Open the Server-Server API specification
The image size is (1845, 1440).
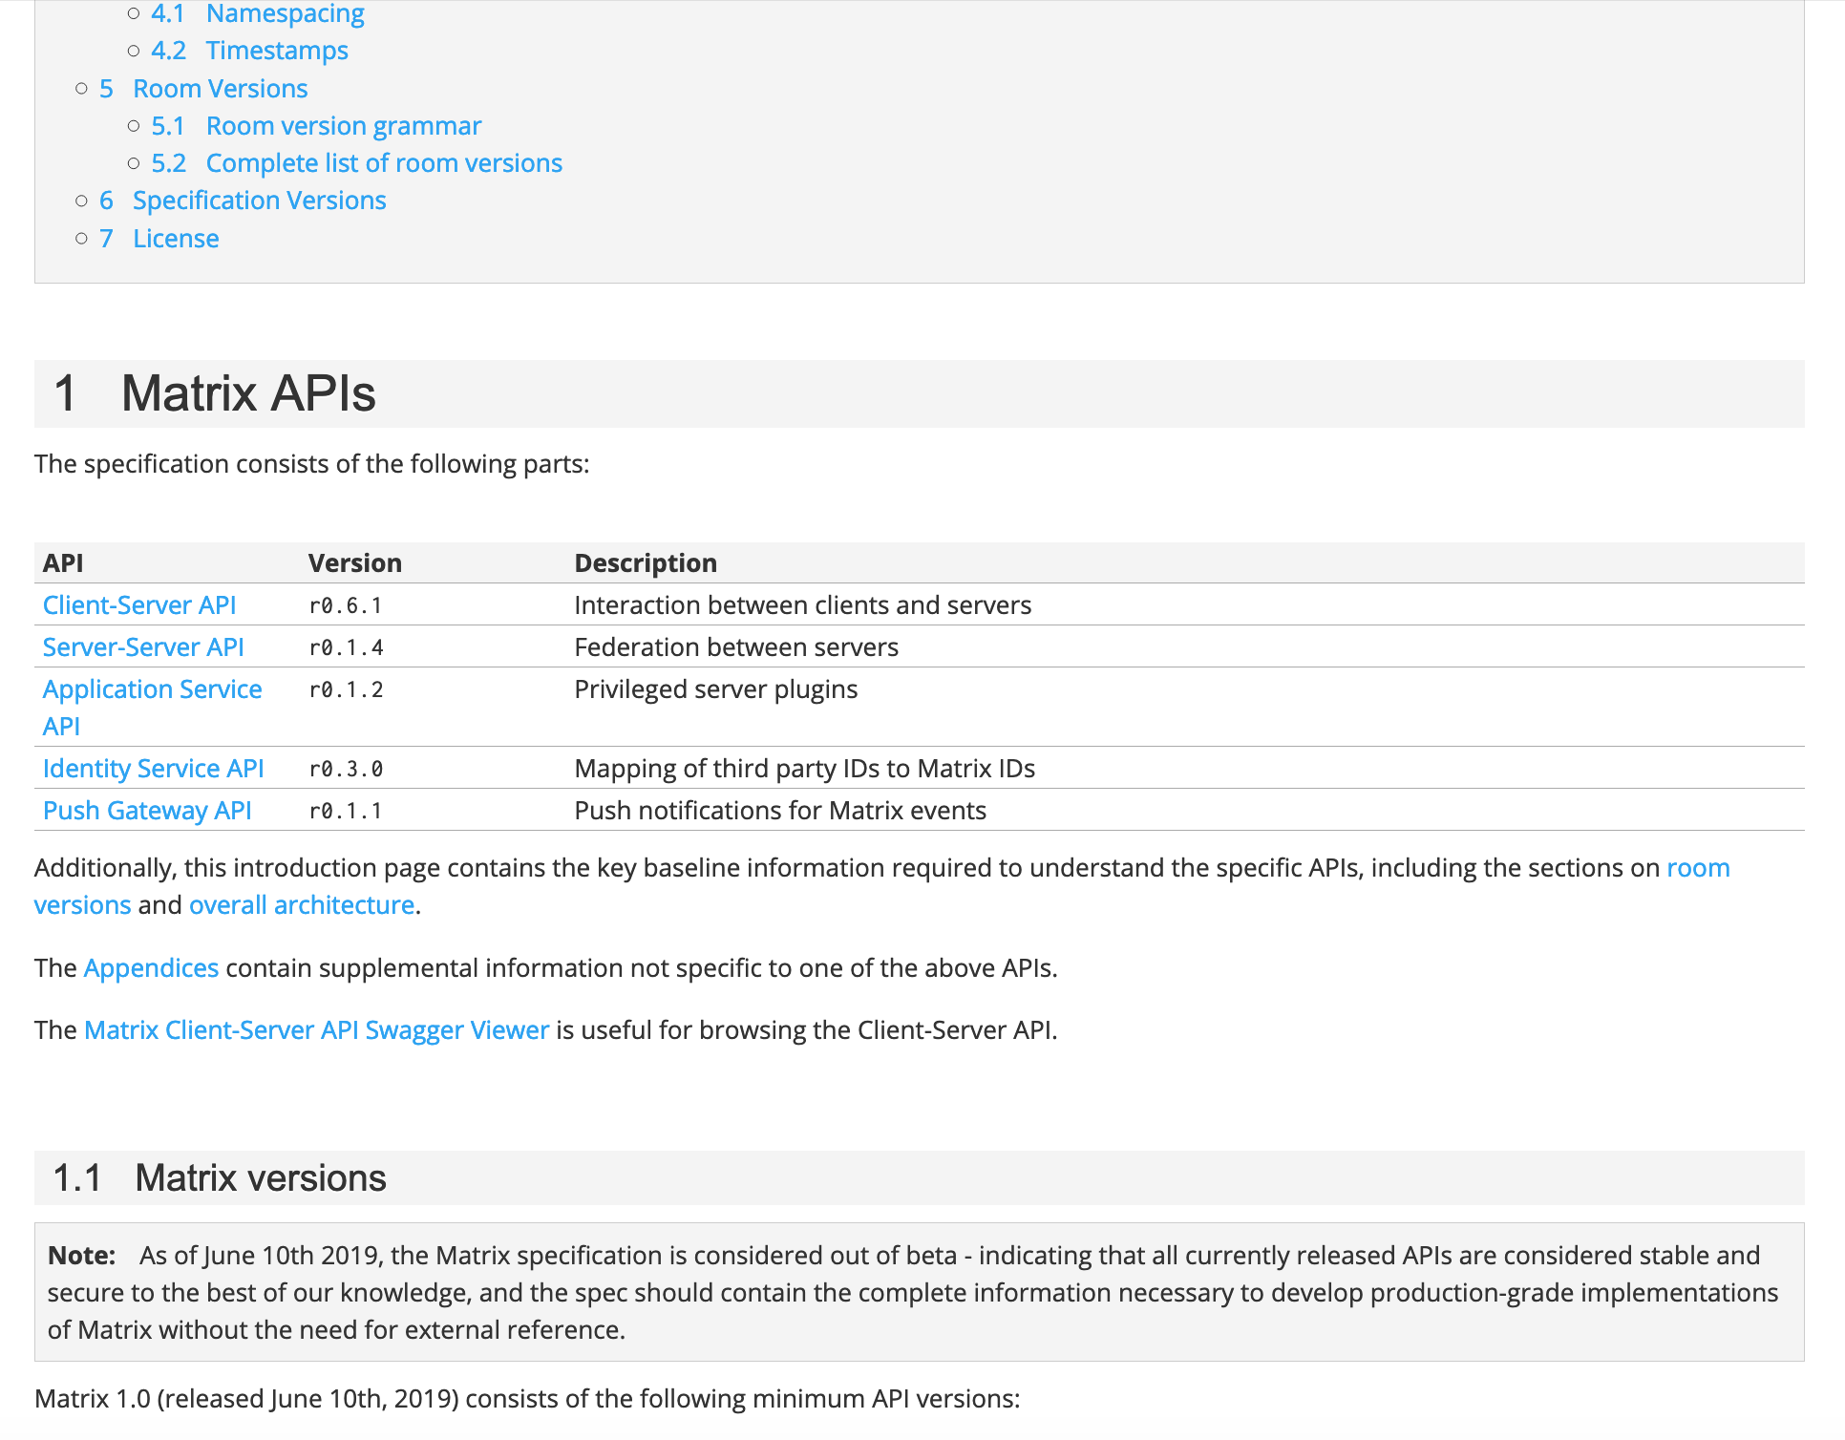tap(143, 646)
